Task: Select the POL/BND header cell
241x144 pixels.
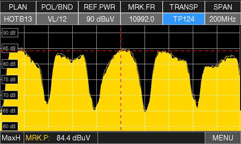Action: point(57,7)
